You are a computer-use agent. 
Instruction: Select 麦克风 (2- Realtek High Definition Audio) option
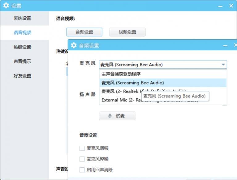pyautogui.click(x=120, y=91)
